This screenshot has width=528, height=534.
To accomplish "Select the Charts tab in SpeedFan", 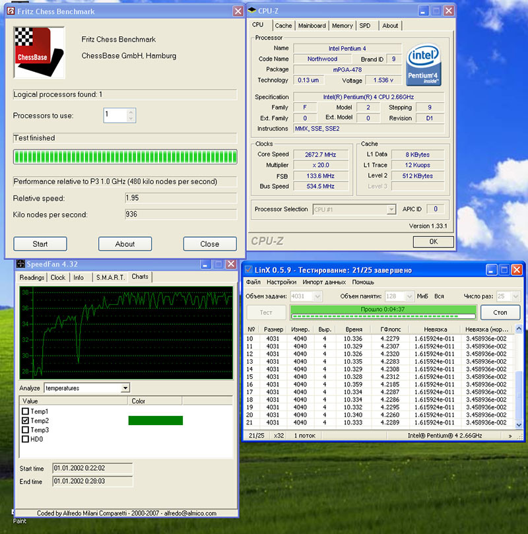I will (x=140, y=277).
